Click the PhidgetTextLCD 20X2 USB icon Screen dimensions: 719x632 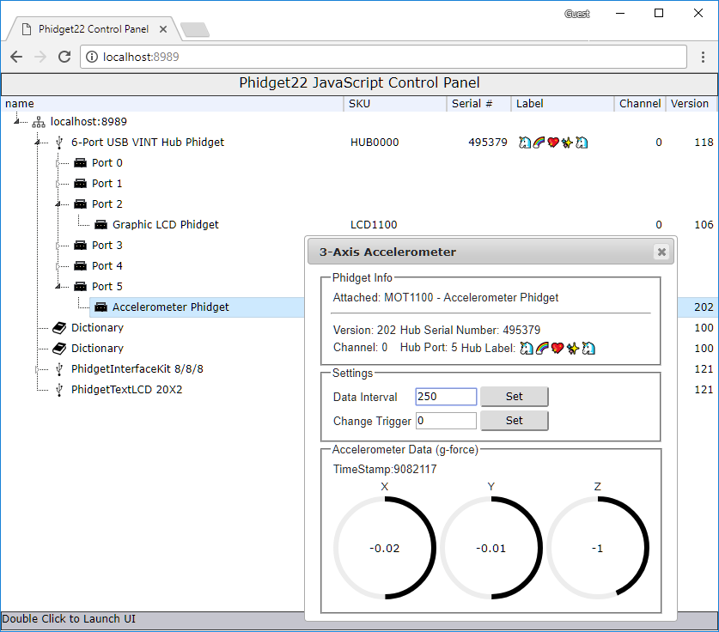click(59, 390)
